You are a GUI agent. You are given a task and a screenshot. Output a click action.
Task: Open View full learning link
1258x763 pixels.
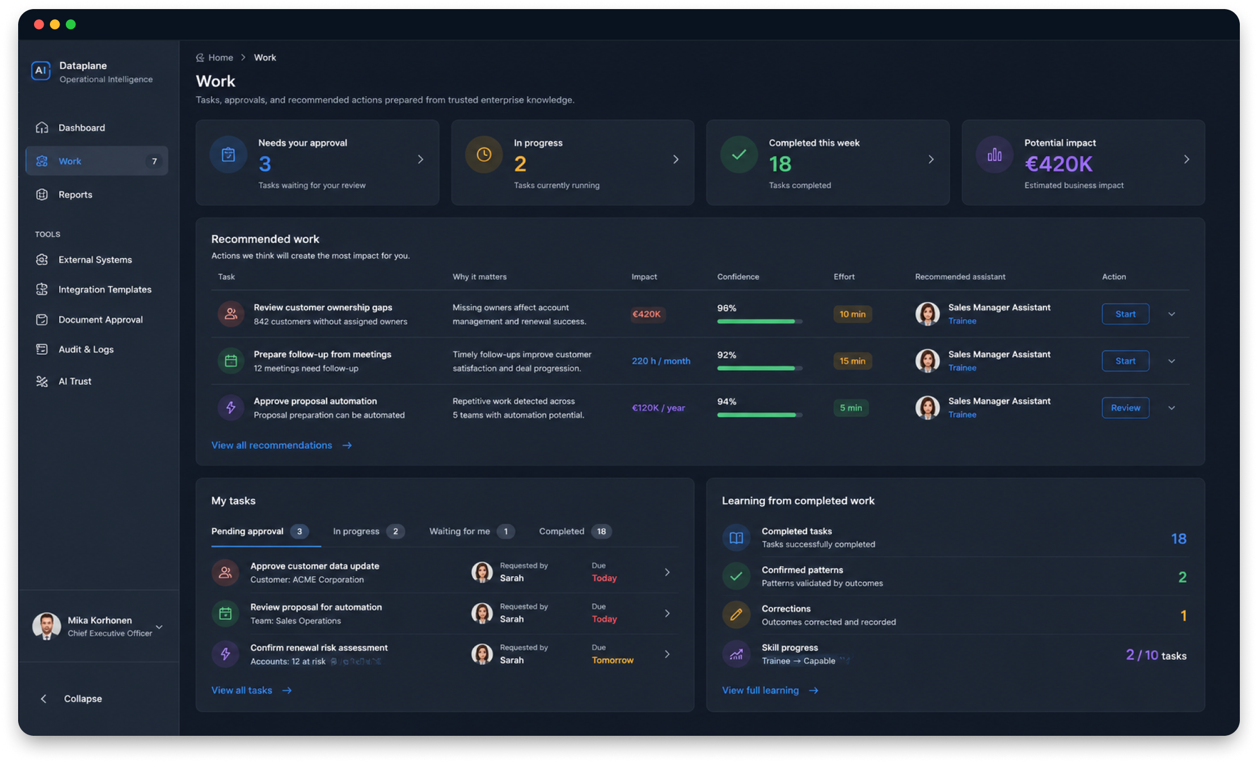tap(770, 690)
